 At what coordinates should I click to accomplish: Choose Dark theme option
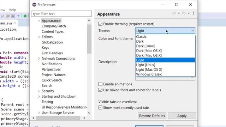[165, 41]
